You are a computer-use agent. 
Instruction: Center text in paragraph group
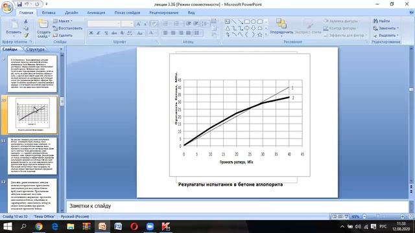pos(173,33)
